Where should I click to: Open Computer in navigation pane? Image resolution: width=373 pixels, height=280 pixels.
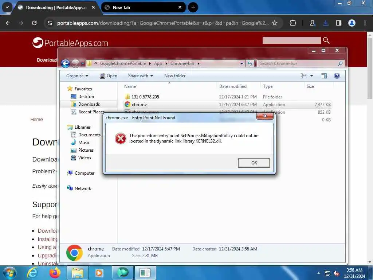pyautogui.click(x=84, y=173)
